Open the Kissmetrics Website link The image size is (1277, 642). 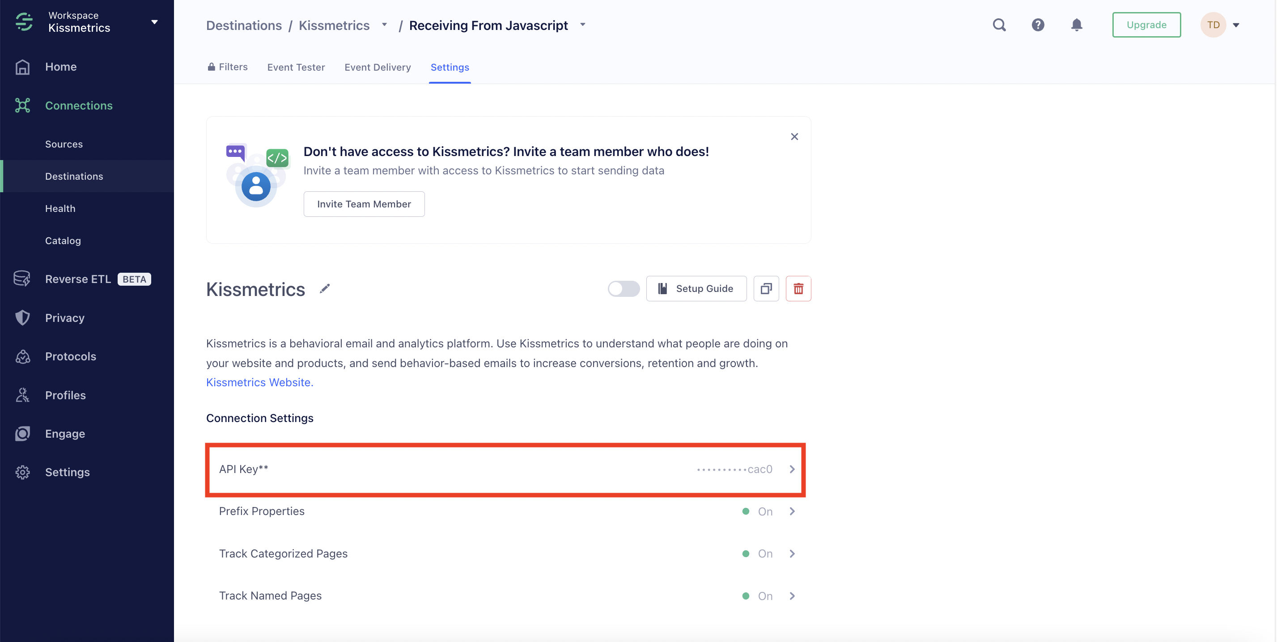[x=259, y=382]
